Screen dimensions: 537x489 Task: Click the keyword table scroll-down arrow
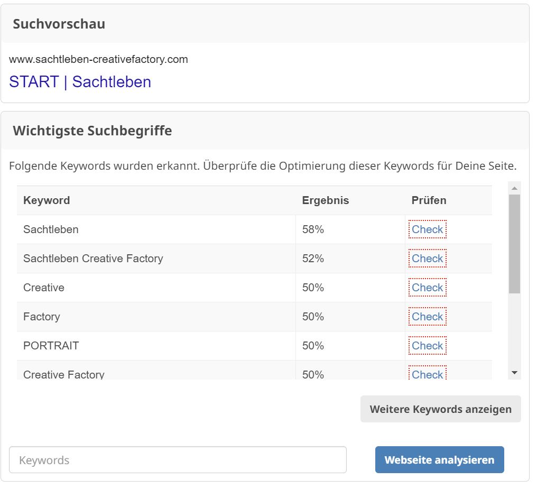point(514,373)
